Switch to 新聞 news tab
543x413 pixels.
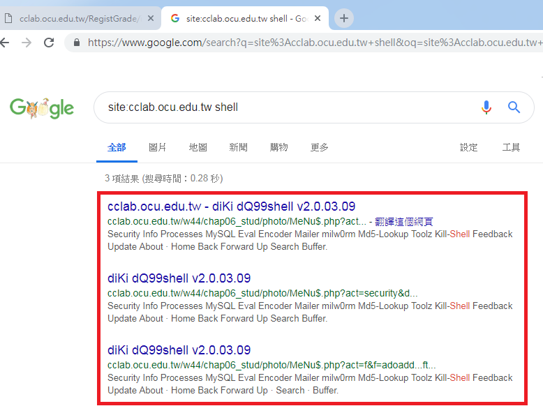pos(238,147)
